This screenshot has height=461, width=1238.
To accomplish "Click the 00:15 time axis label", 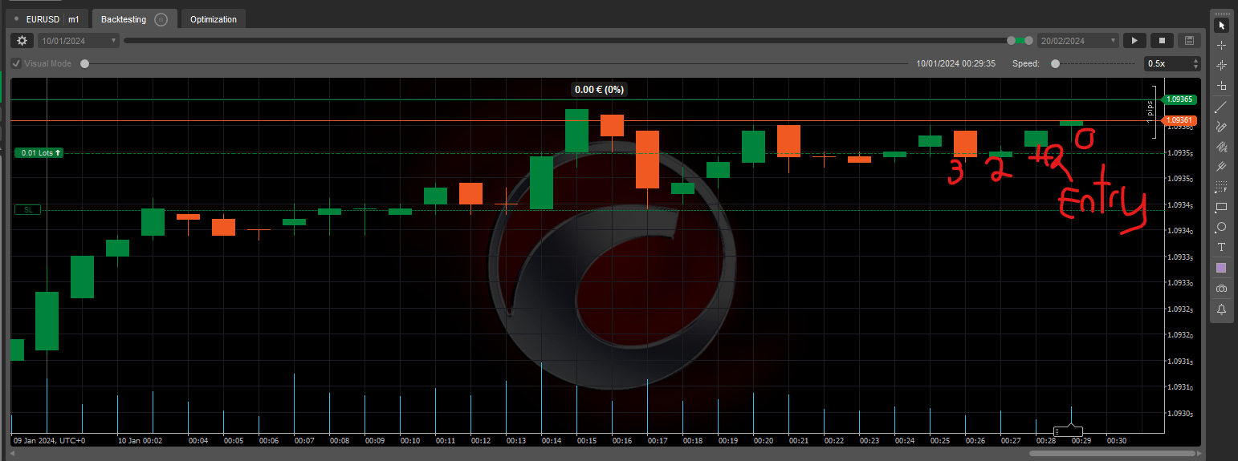I will coord(586,440).
